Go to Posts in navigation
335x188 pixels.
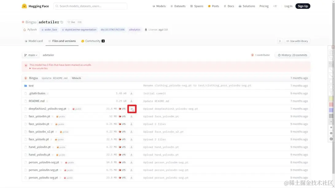coord(213,6)
